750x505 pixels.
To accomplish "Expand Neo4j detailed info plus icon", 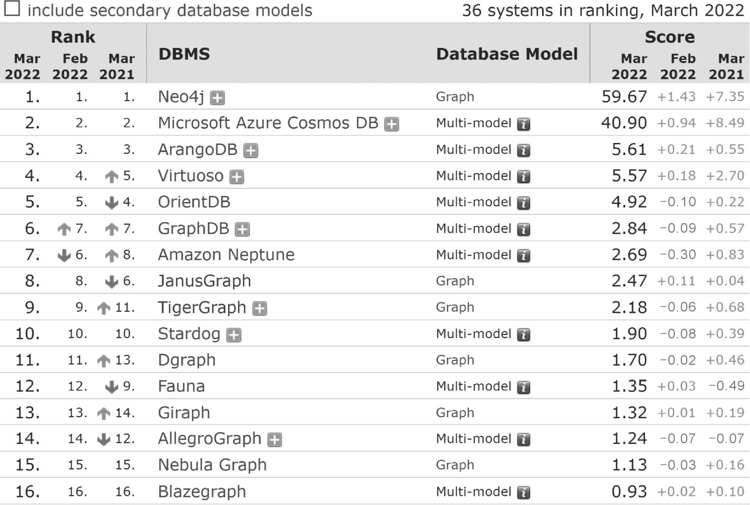I will (x=217, y=98).
